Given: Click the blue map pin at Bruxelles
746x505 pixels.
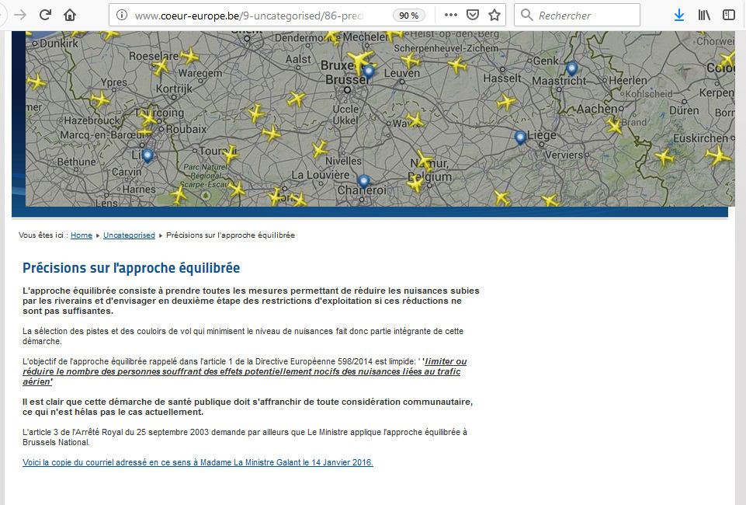Looking at the screenshot, I should 368,71.
